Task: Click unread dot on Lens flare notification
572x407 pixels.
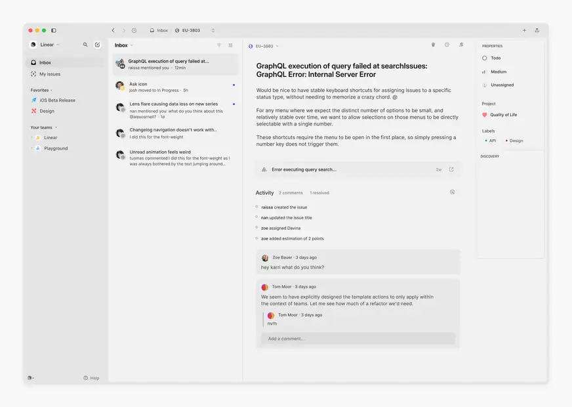Action: [234, 104]
